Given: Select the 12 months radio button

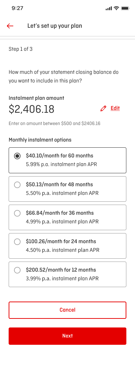Looking at the screenshot, I should [17, 270].
